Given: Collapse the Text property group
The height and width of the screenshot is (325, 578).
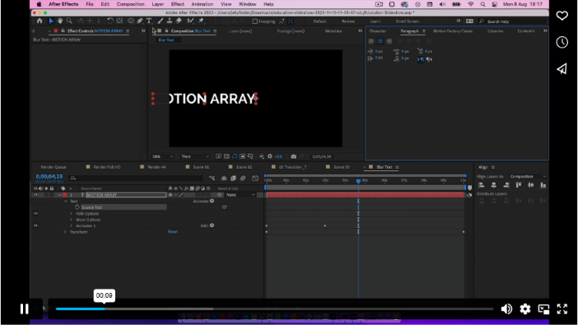Looking at the screenshot, I should point(66,202).
